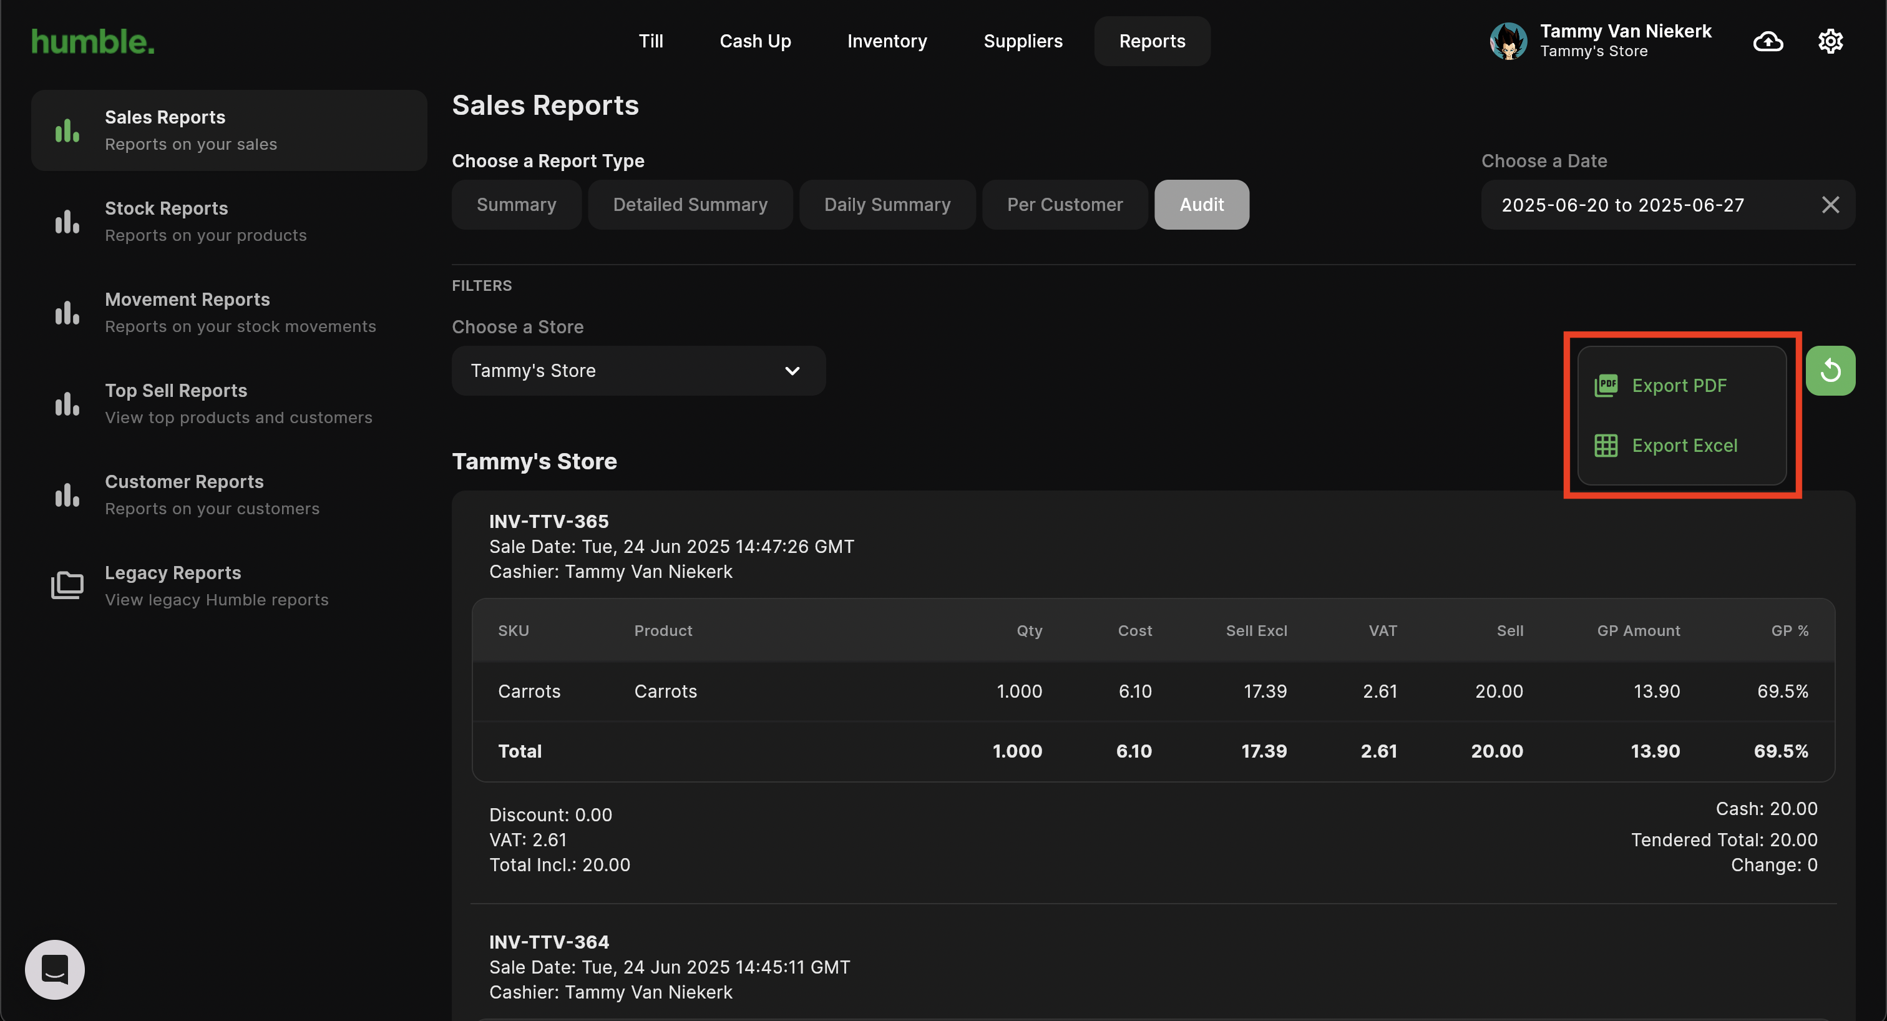Open Customer Reports in the sidebar

coord(228,495)
